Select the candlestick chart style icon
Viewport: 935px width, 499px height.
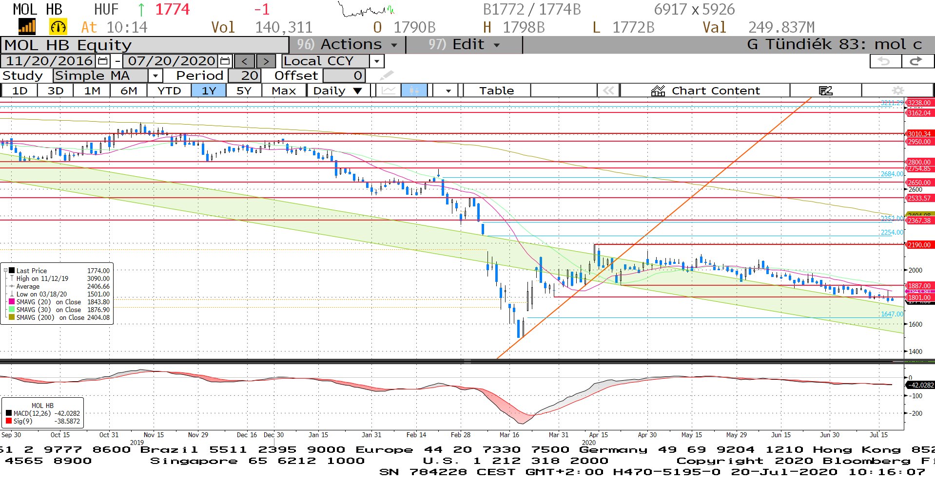(x=414, y=91)
